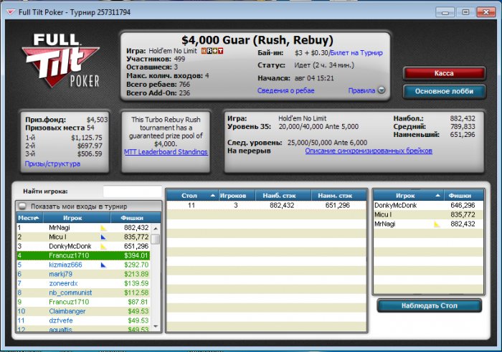
Task: Open Описание синхронизированных брейков link
Action: click(x=369, y=151)
